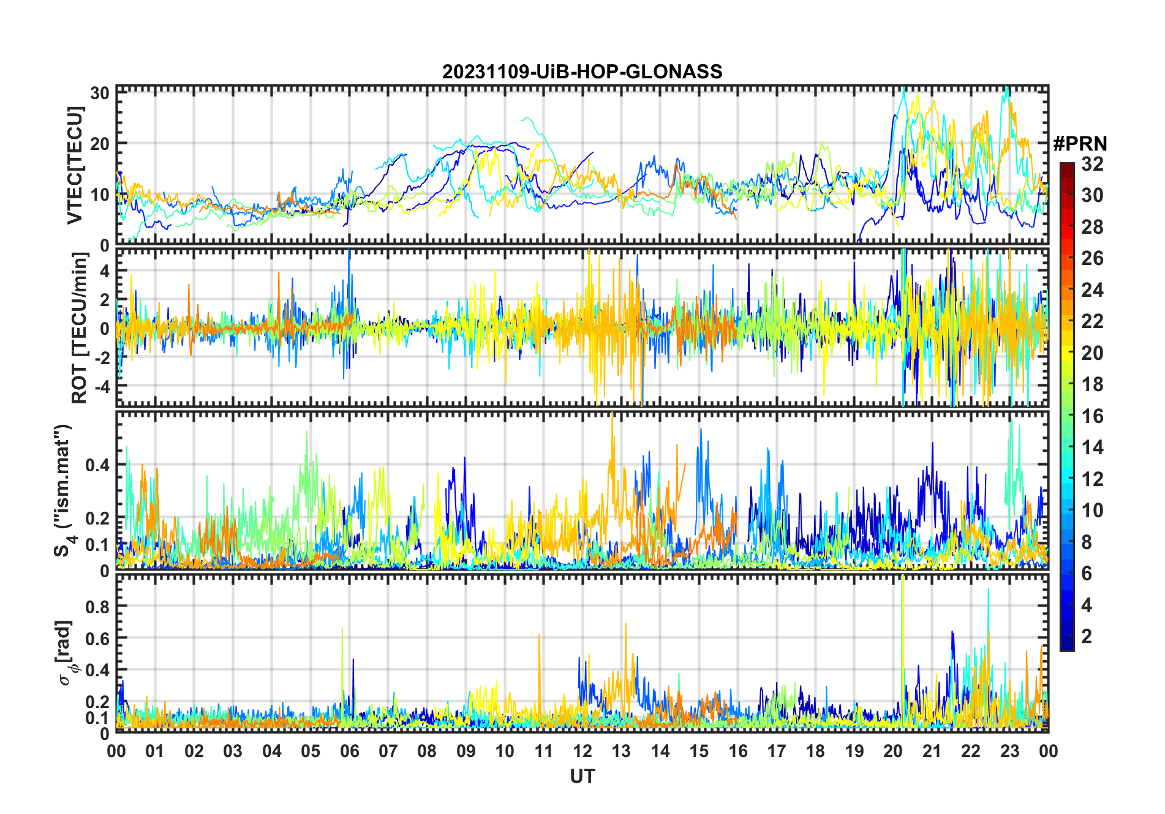Select colorbar tick label 28
1165x814 pixels.
(1092, 227)
